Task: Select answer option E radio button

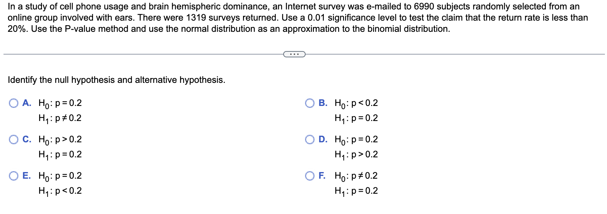Action: [x=14, y=176]
